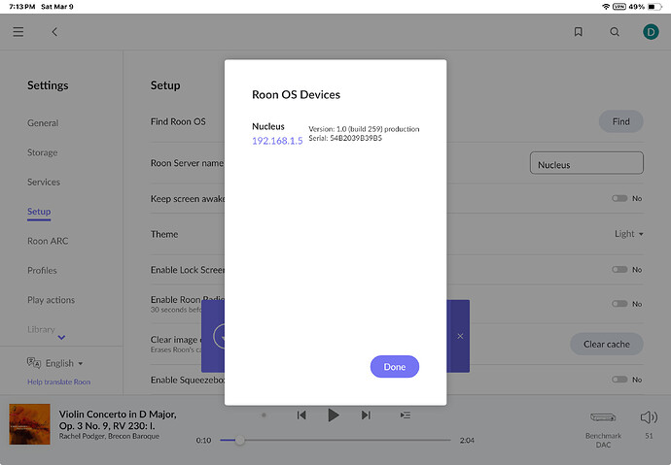Open Library settings tab
The width and height of the screenshot is (671, 465).
pyautogui.click(x=41, y=329)
